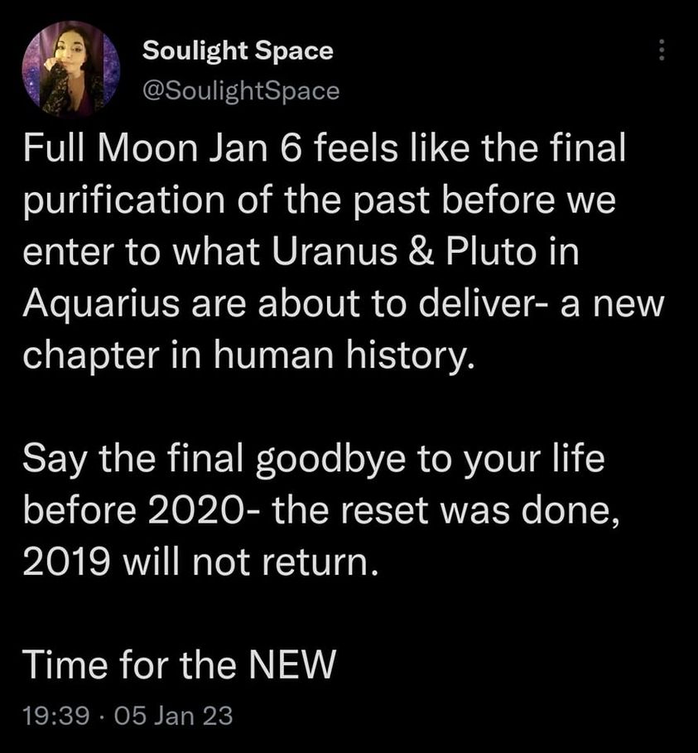
Task: Open Soulight Space profile picture
Action: point(70,70)
